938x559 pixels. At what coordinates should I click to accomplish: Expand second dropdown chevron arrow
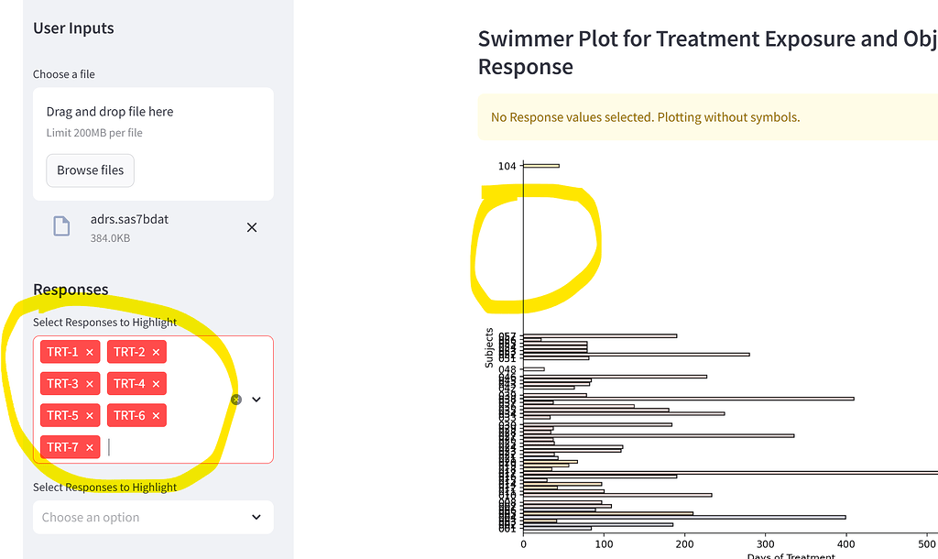(x=256, y=517)
